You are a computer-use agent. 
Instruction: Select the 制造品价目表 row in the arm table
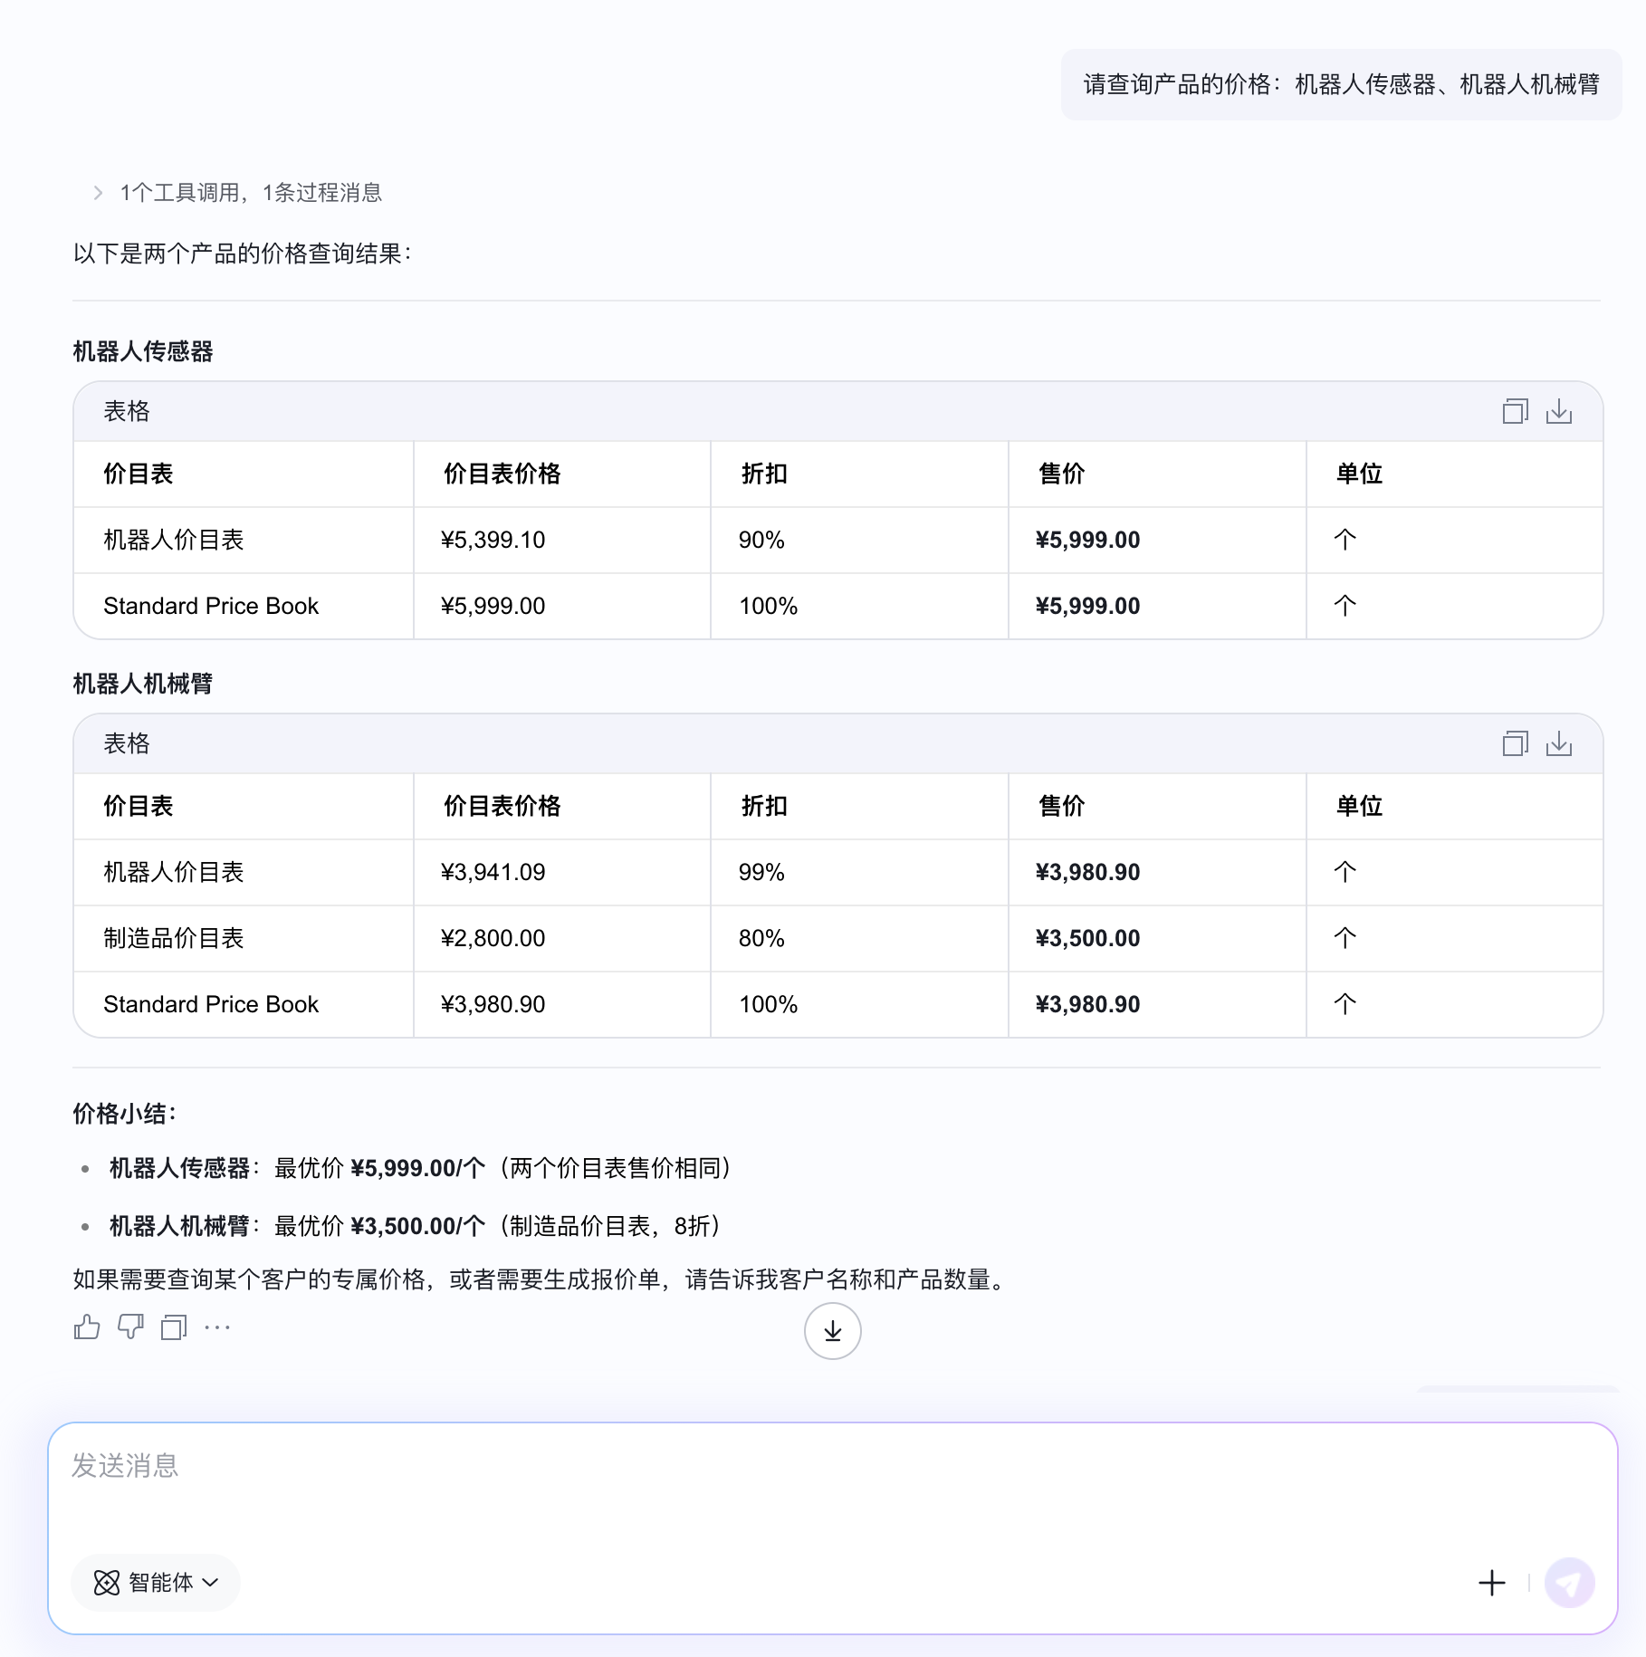click(x=838, y=938)
